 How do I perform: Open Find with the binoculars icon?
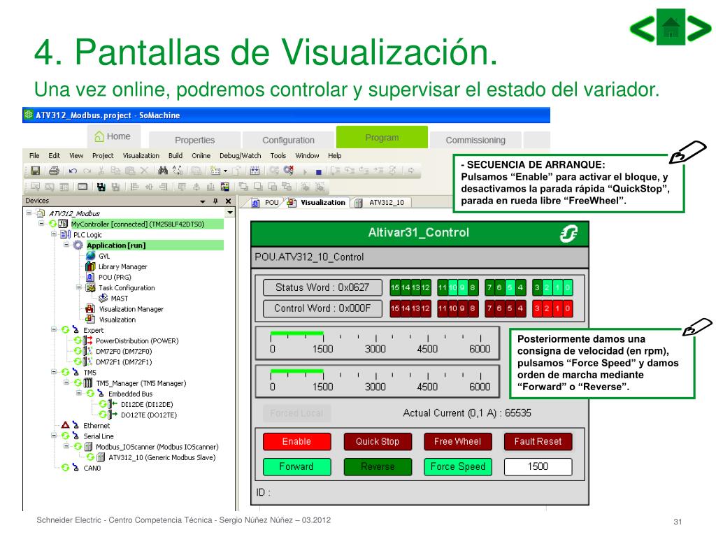pyautogui.click(x=163, y=171)
